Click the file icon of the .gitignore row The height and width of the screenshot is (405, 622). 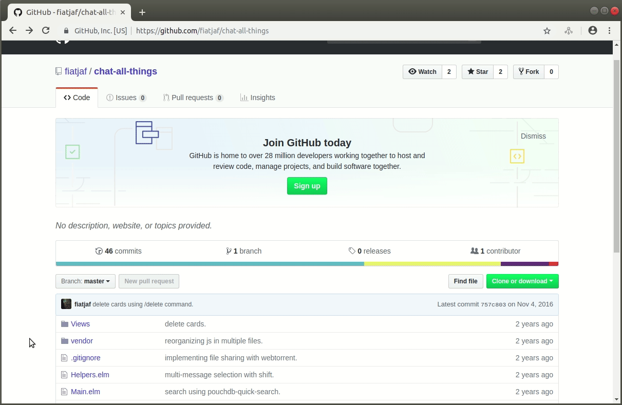pos(64,358)
